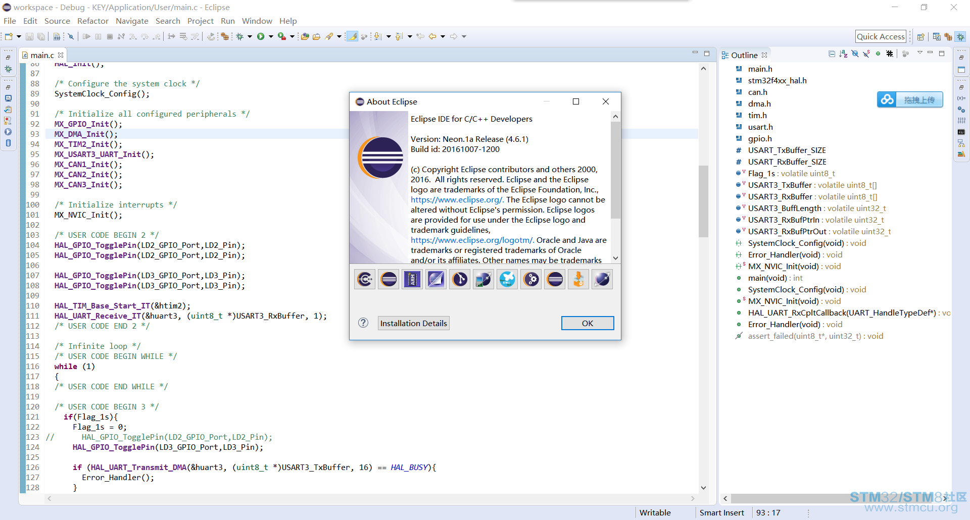The height and width of the screenshot is (520, 970).
Task: Click the Breakpoints view icon in right trim
Action: pos(961,110)
